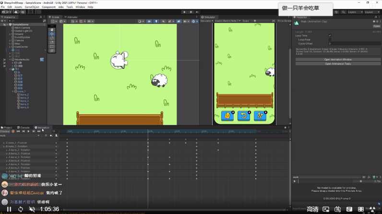Click Open Animation Window button

(x=338, y=59)
